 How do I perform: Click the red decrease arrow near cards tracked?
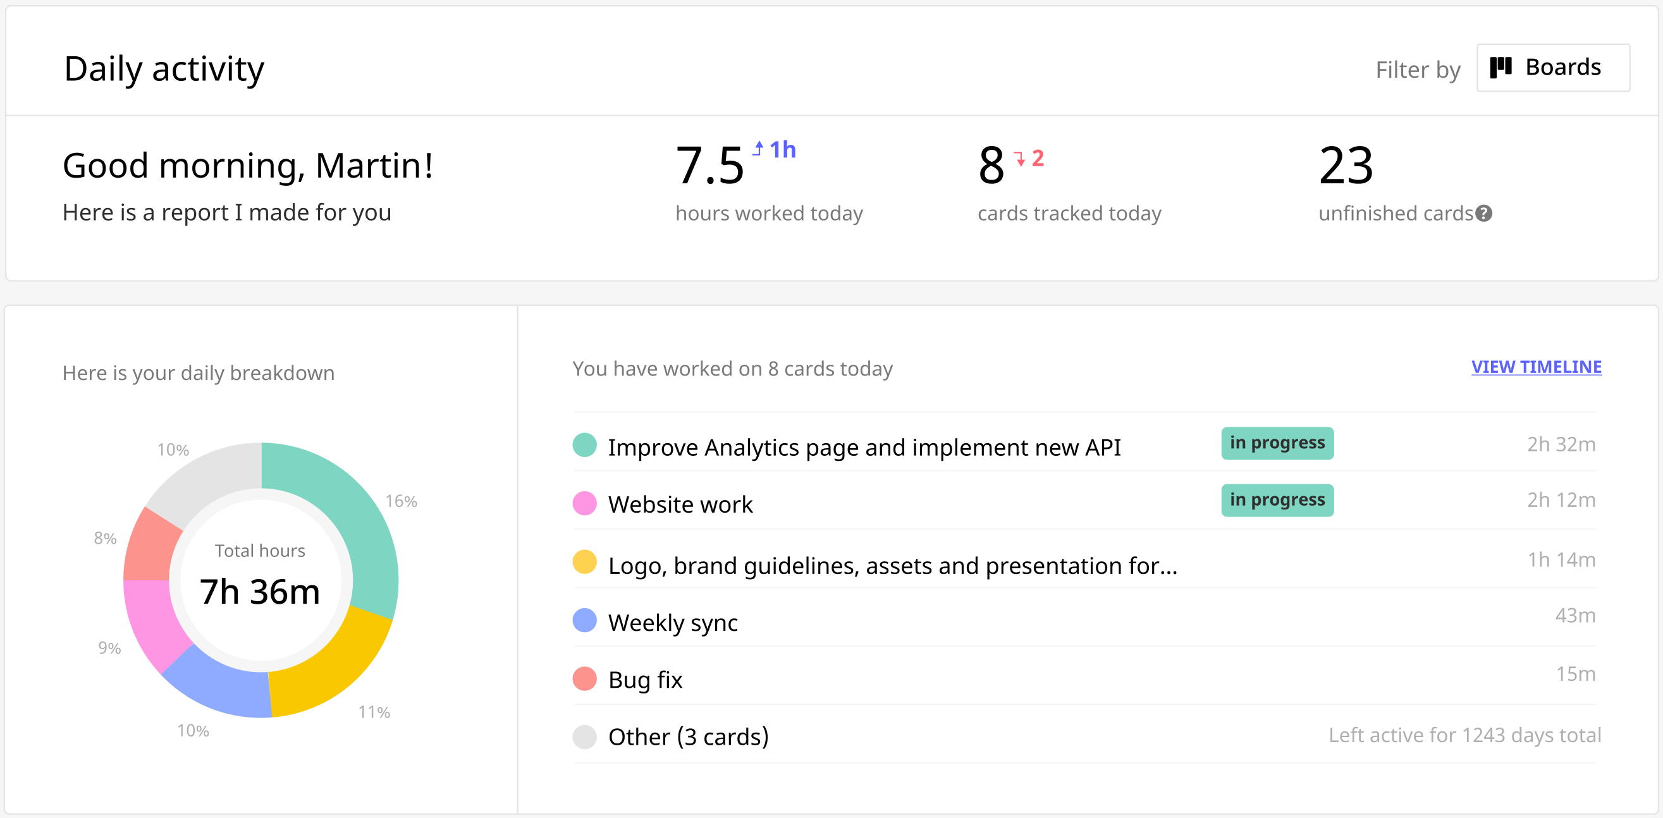[1020, 159]
